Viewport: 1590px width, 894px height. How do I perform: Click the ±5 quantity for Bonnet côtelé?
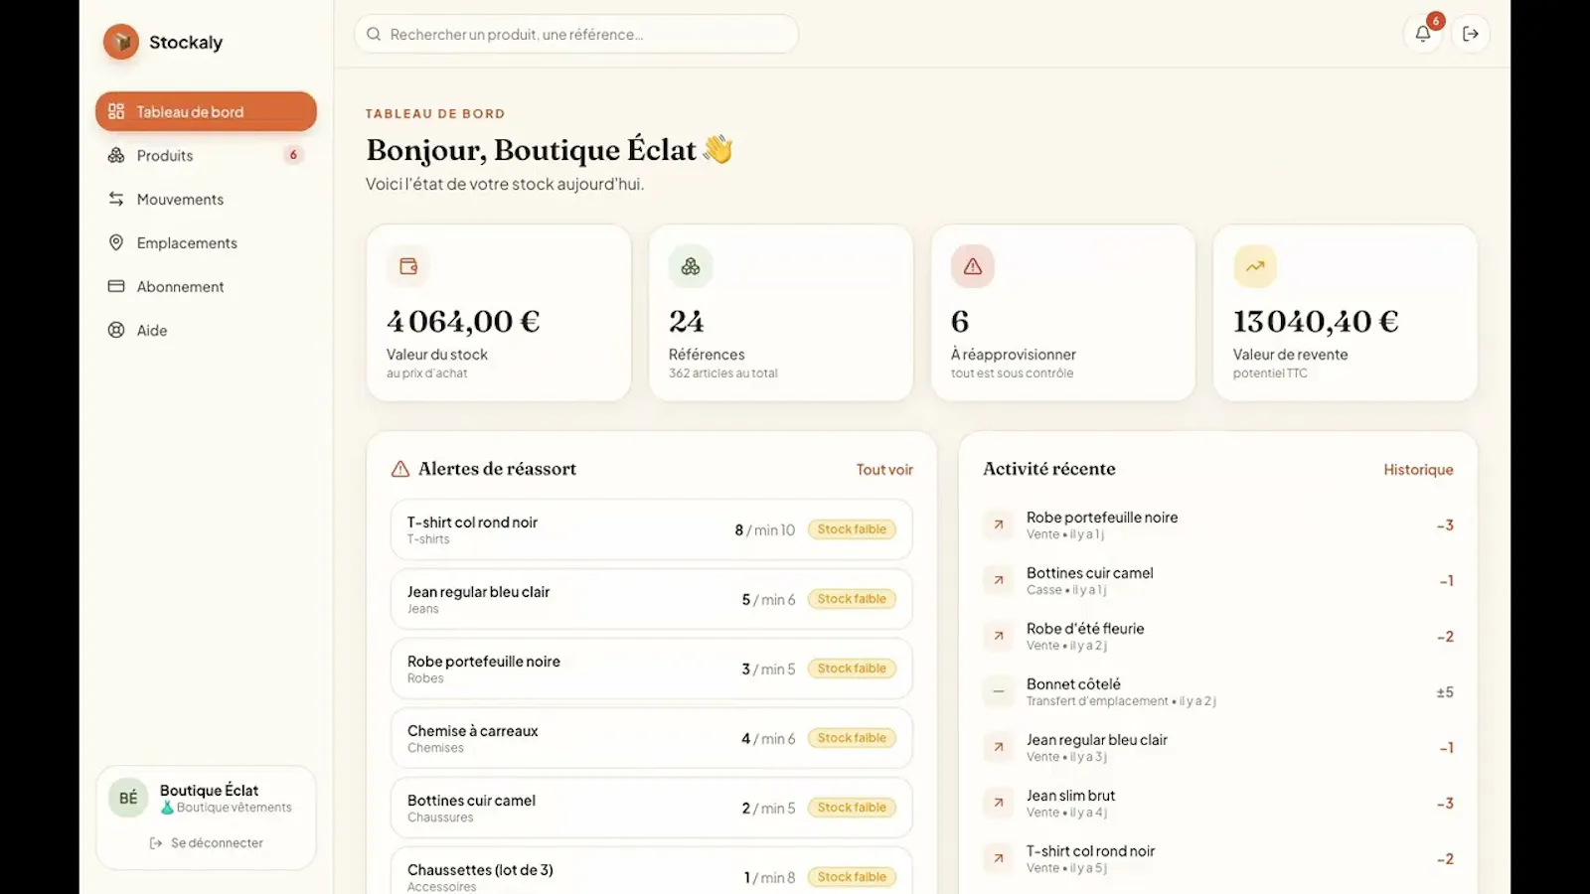click(x=1445, y=692)
